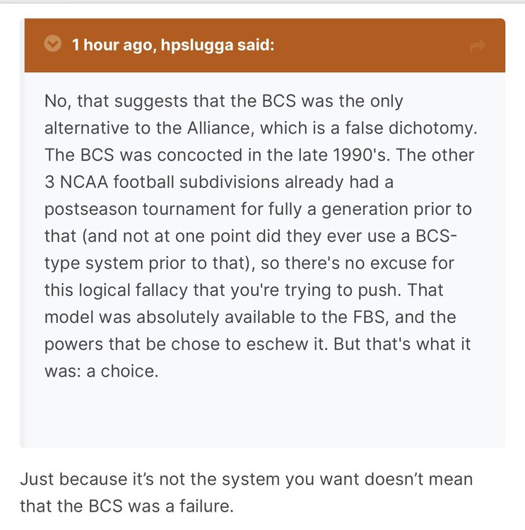Click the quote's opening word "No,"
The width and height of the screenshot is (525, 530).
pos(57,100)
